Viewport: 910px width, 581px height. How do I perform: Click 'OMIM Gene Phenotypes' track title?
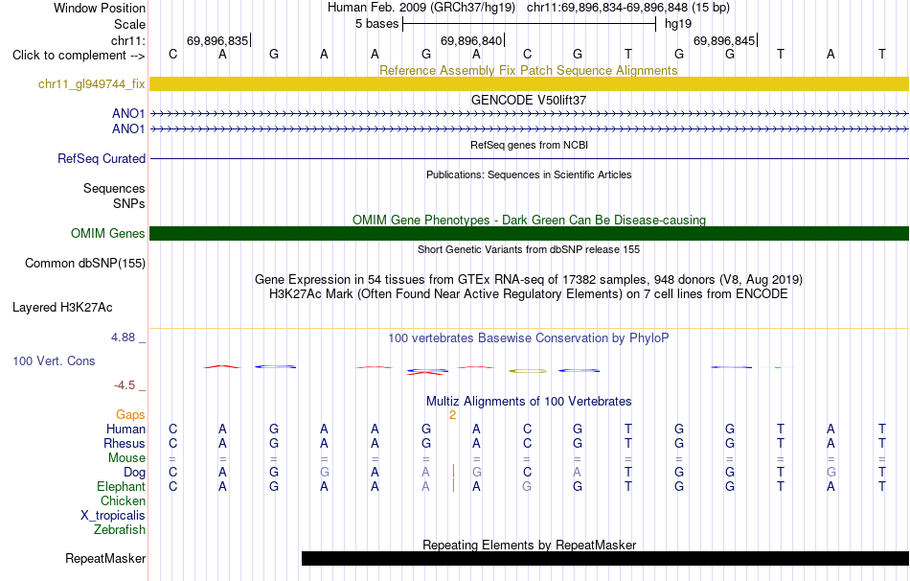529,221
